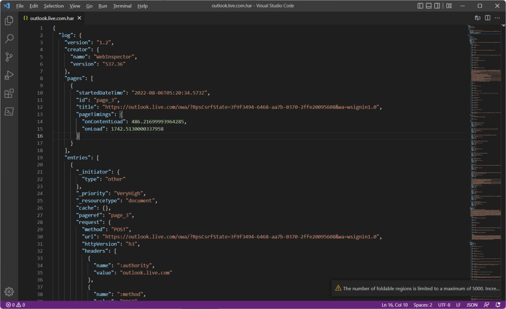
Task: Click the "WebInspector" name value
Action: (x=114, y=57)
